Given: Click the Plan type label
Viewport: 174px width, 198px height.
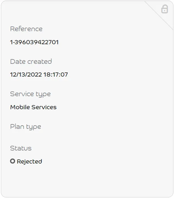Looking at the screenshot, I should (x=25, y=127).
